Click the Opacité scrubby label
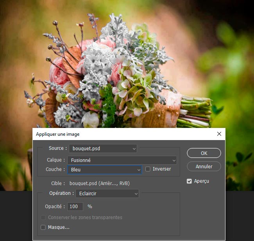Screen dimensions: 254x241 [55, 207]
